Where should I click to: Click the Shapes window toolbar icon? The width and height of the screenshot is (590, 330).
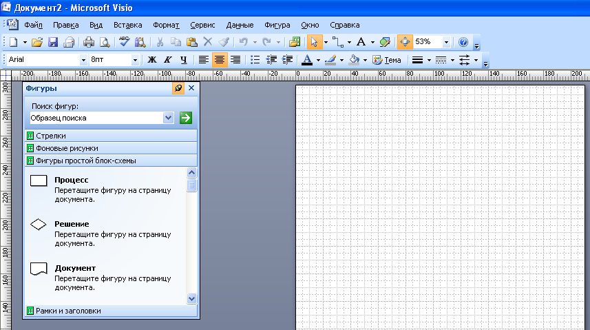point(294,42)
